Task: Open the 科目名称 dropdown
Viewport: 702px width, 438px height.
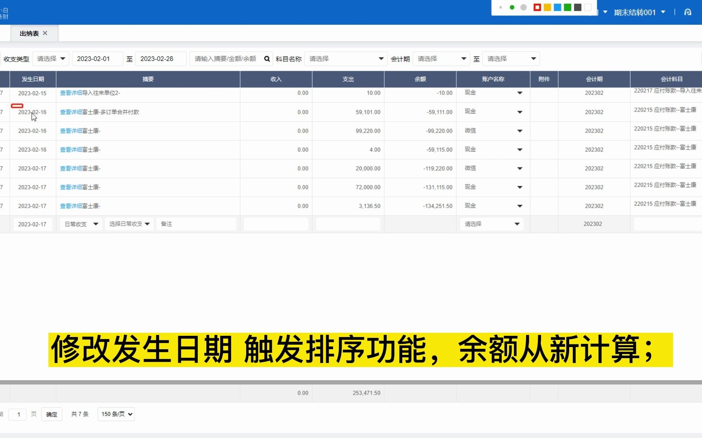Action: [346, 59]
